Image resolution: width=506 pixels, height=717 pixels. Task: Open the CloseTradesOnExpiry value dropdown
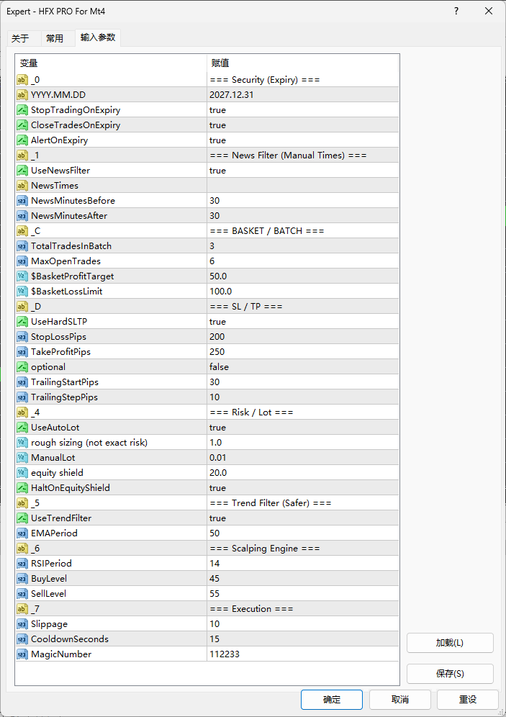(x=302, y=125)
